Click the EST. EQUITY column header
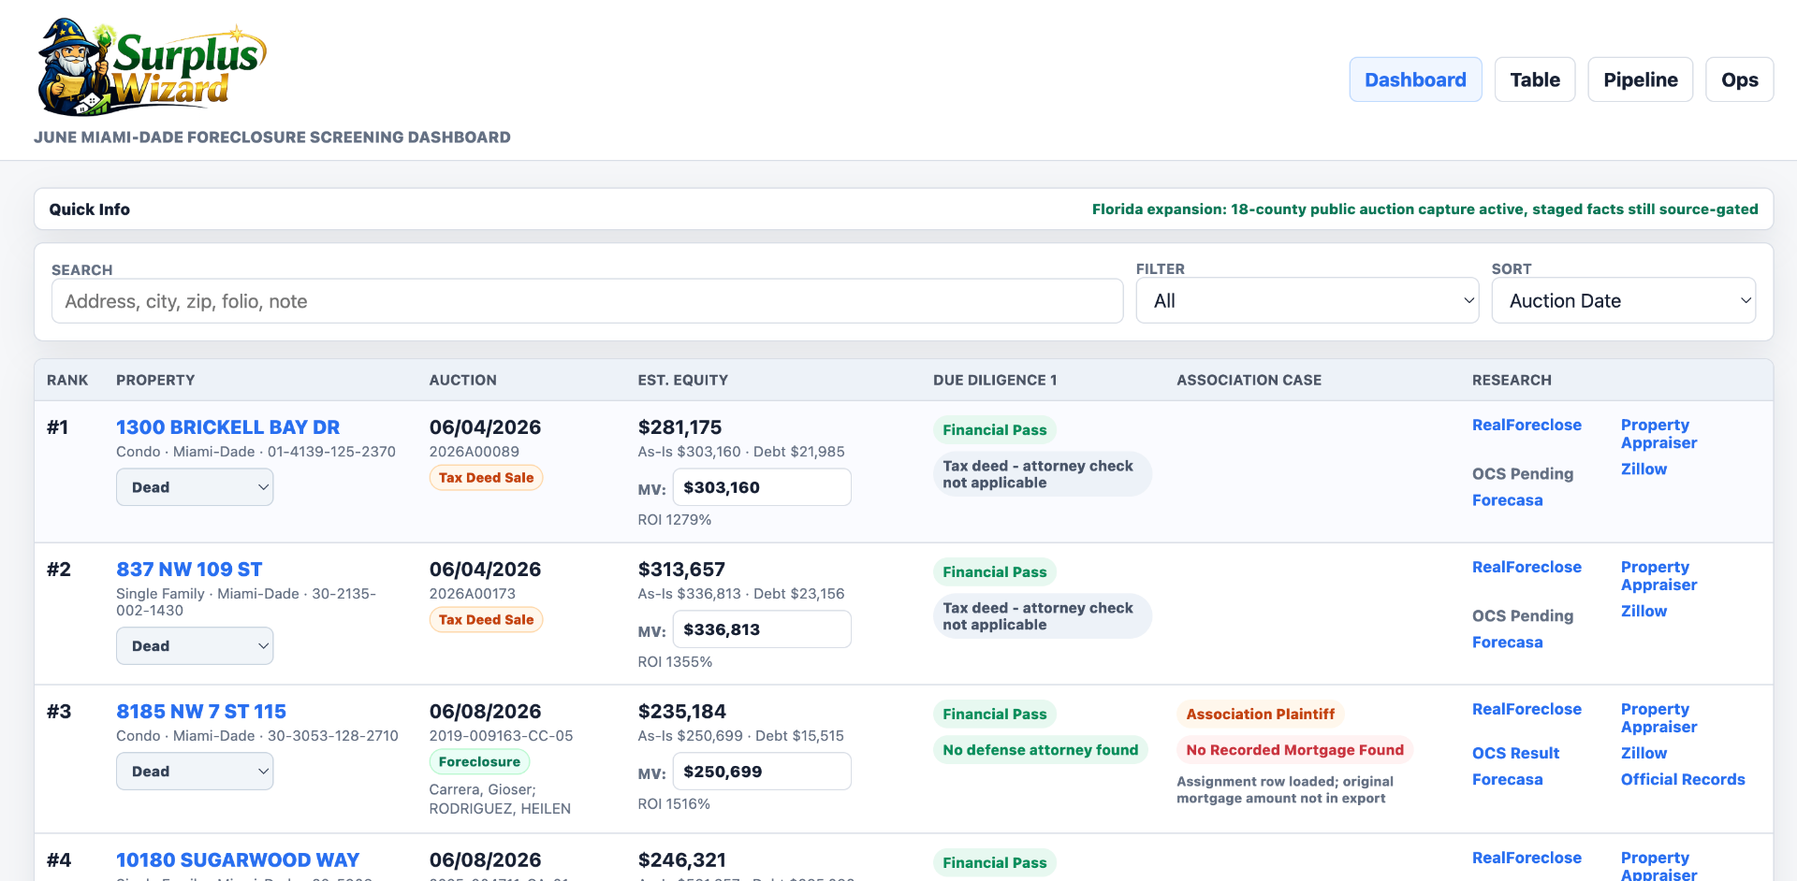The width and height of the screenshot is (1797, 881). coord(682,381)
